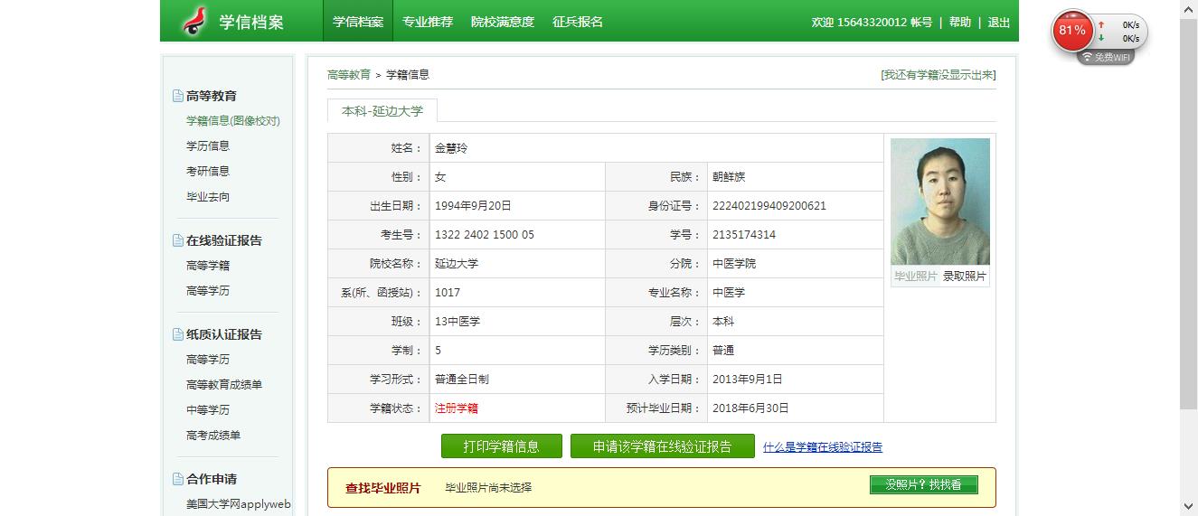Open 高等教育成绩单 in sidebar
Image resolution: width=1198 pixels, height=516 pixels.
(224, 385)
